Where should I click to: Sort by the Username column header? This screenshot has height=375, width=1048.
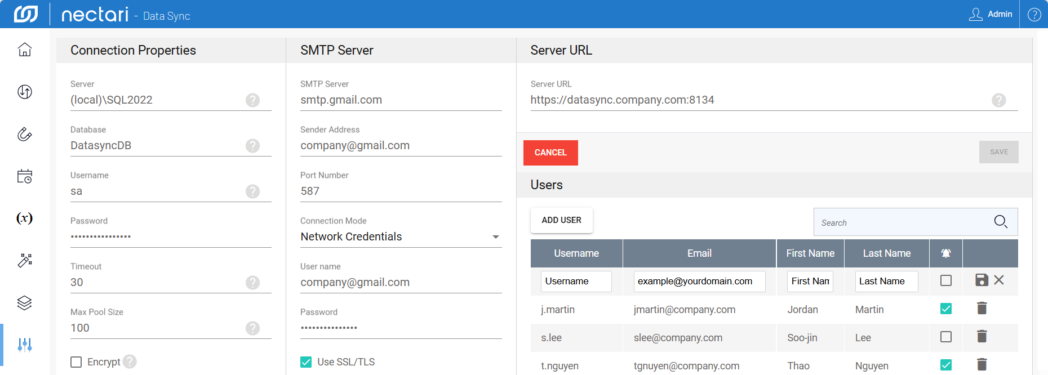pos(576,253)
